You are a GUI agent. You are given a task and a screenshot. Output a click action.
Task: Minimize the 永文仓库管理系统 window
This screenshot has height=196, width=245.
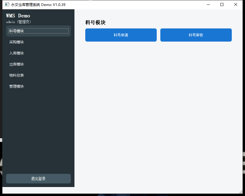coord(208,4)
